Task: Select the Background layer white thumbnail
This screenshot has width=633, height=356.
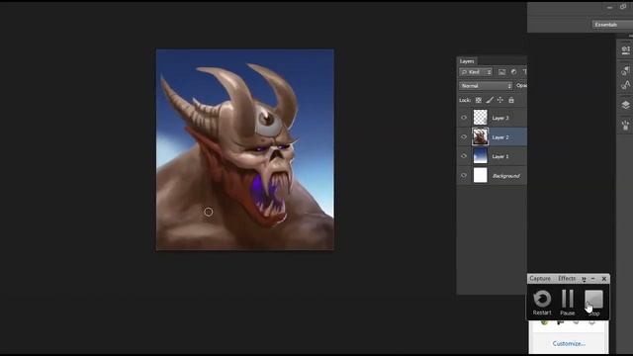Action: click(480, 176)
